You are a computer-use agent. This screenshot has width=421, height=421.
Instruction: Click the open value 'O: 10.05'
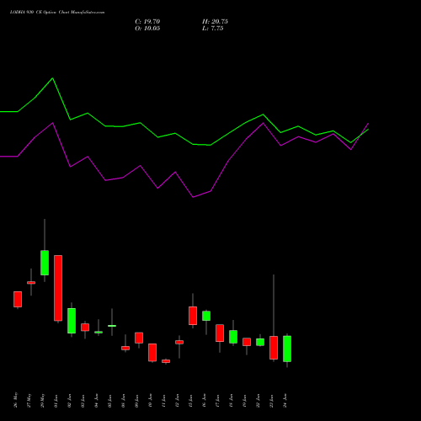[147, 29]
